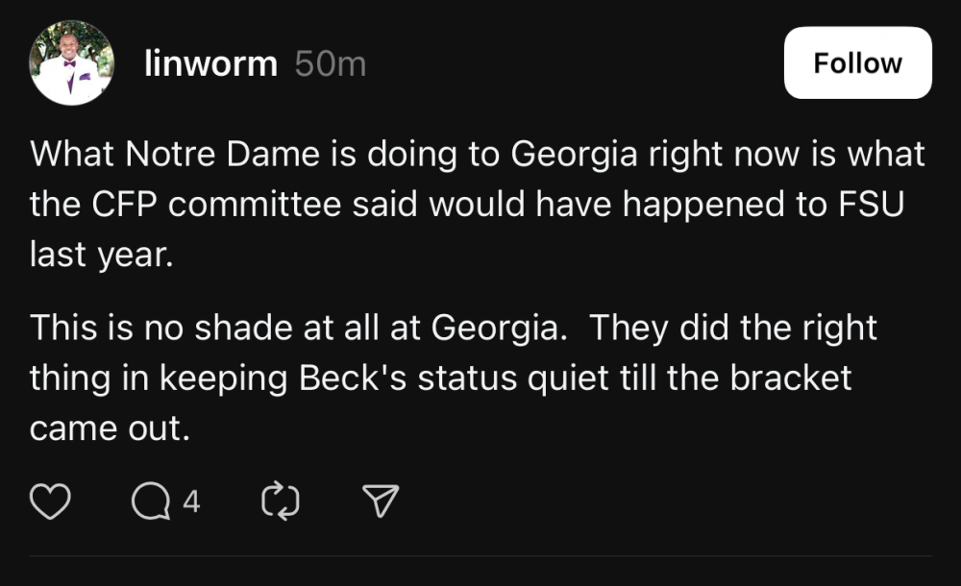Click the 50m post timestamp
Image resolution: width=961 pixels, height=586 pixels.
tap(330, 64)
